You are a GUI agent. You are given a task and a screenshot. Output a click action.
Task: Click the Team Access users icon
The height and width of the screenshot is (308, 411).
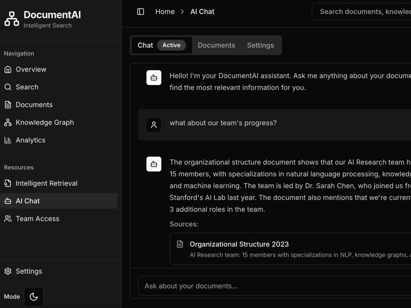click(8, 219)
